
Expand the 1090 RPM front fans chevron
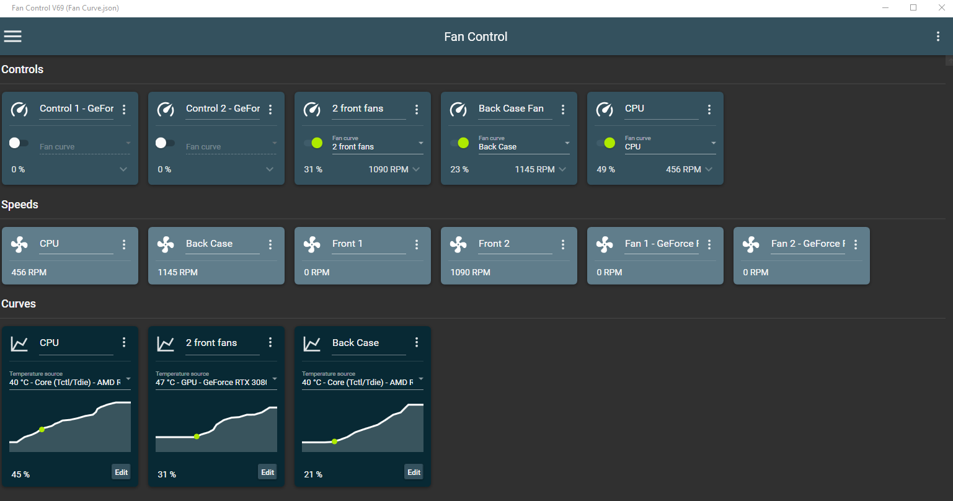pyautogui.click(x=416, y=169)
